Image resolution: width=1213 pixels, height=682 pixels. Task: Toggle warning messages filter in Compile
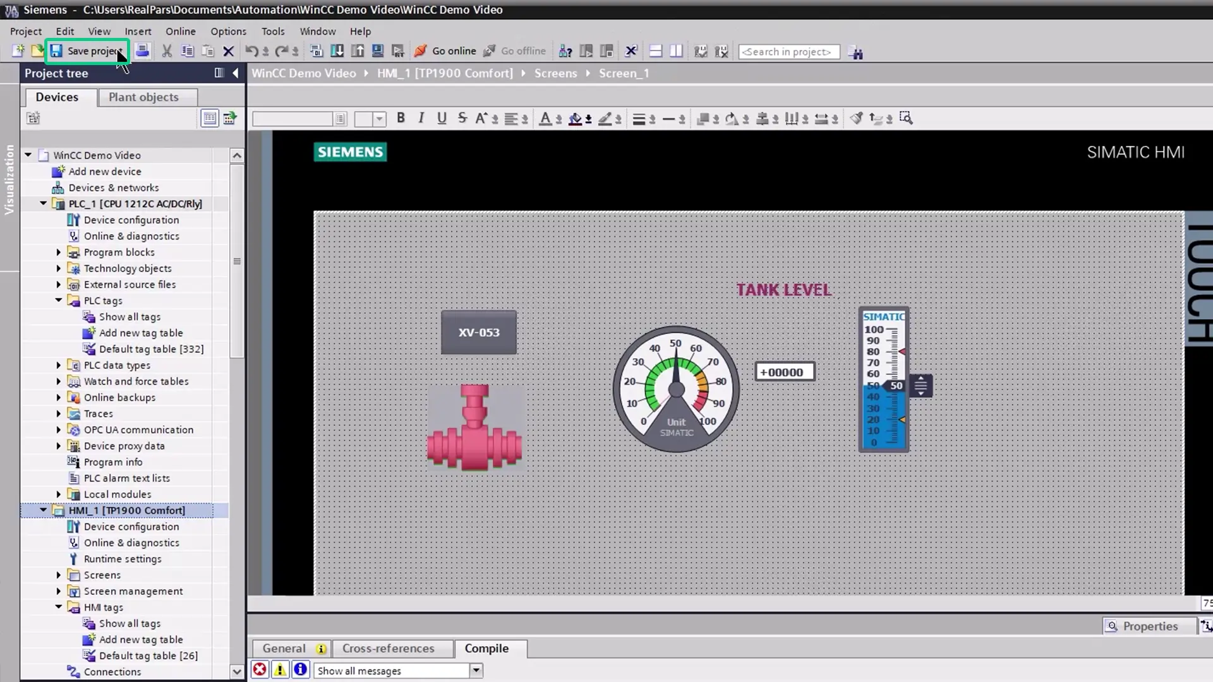[x=280, y=670]
